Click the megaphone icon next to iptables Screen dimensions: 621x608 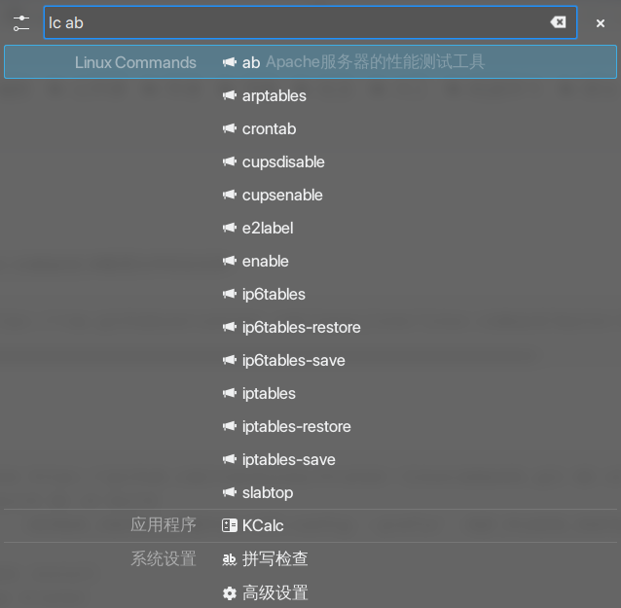click(x=230, y=393)
